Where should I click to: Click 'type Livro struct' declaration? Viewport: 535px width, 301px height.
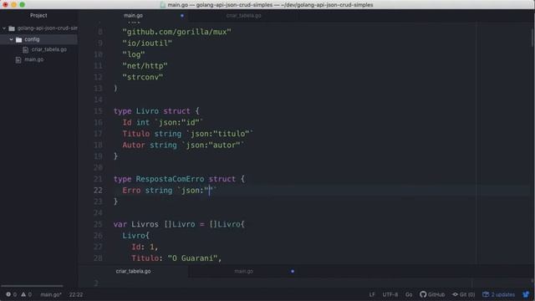click(x=156, y=111)
